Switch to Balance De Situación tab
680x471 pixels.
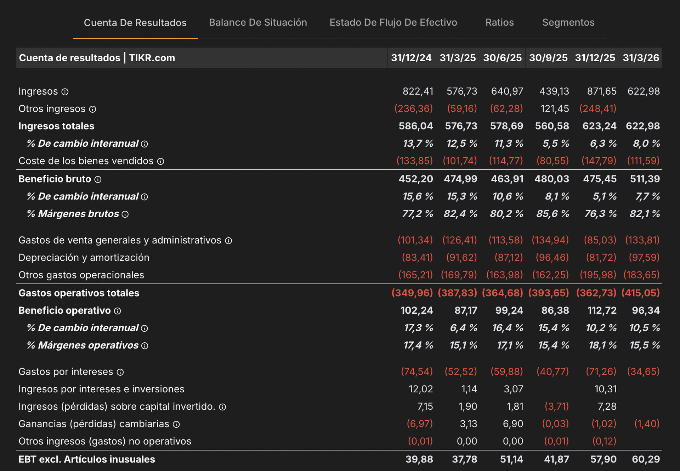pyautogui.click(x=258, y=22)
